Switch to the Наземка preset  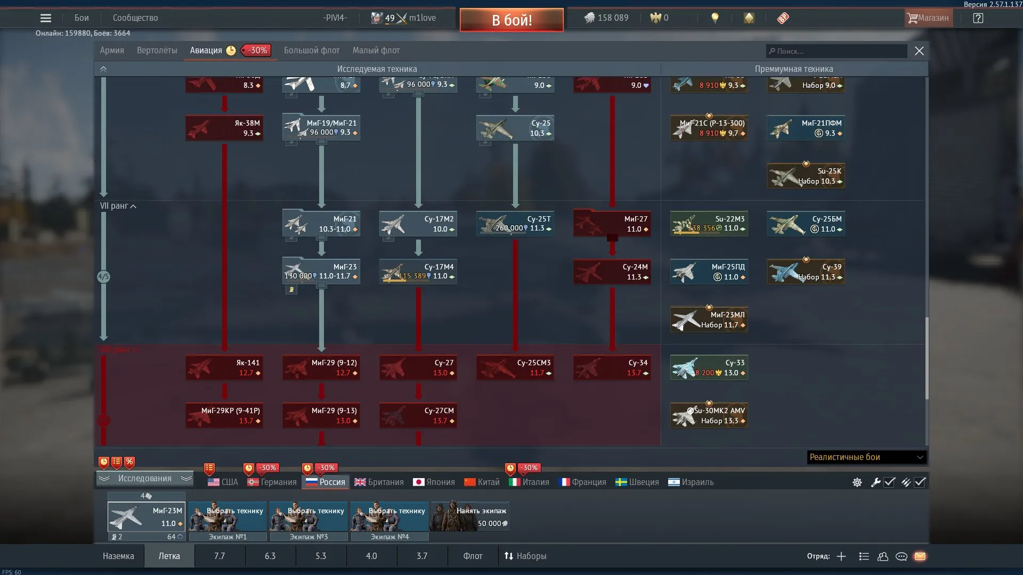click(x=118, y=556)
